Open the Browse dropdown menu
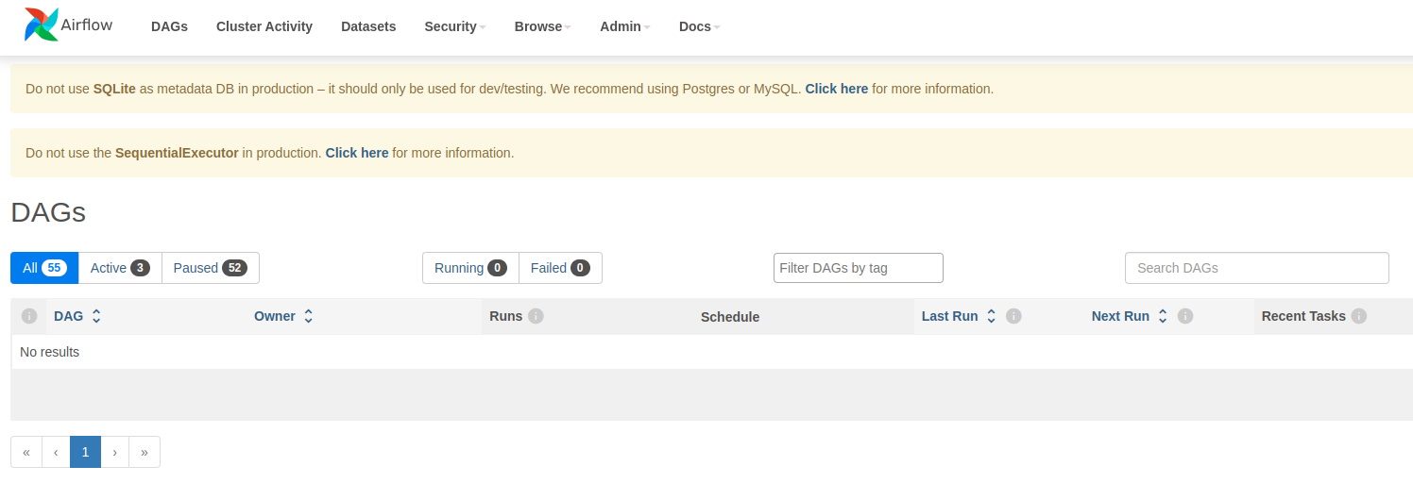Screen dimensions: 1413x483 click(542, 26)
